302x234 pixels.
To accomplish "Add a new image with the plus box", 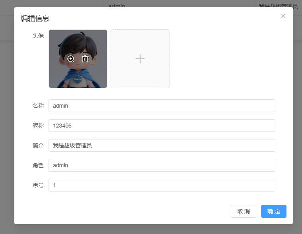I will 140,59.
